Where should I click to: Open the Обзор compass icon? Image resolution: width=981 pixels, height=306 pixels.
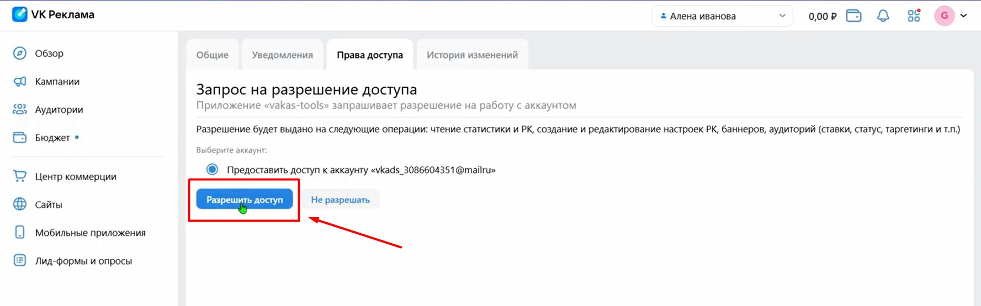point(20,53)
